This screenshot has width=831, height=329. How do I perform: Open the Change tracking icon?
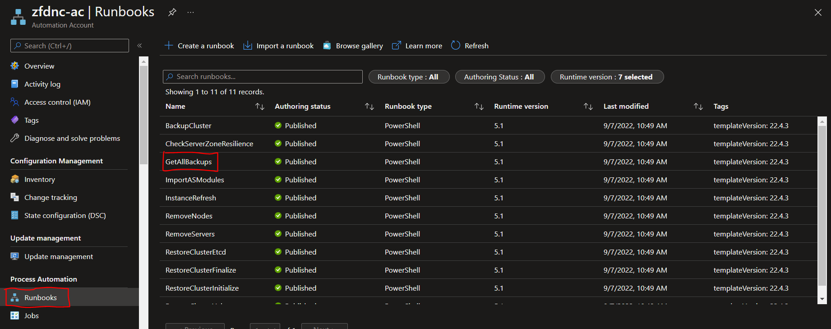(15, 197)
